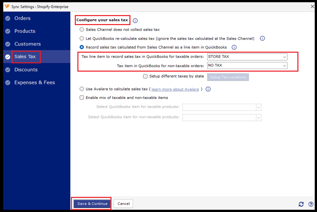317x212 pixels.
Task: Click the Save & Continue button
Action: pyautogui.click(x=92, y=203)
